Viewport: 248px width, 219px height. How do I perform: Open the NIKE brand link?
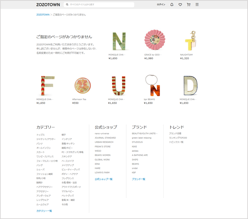[134, 147]
